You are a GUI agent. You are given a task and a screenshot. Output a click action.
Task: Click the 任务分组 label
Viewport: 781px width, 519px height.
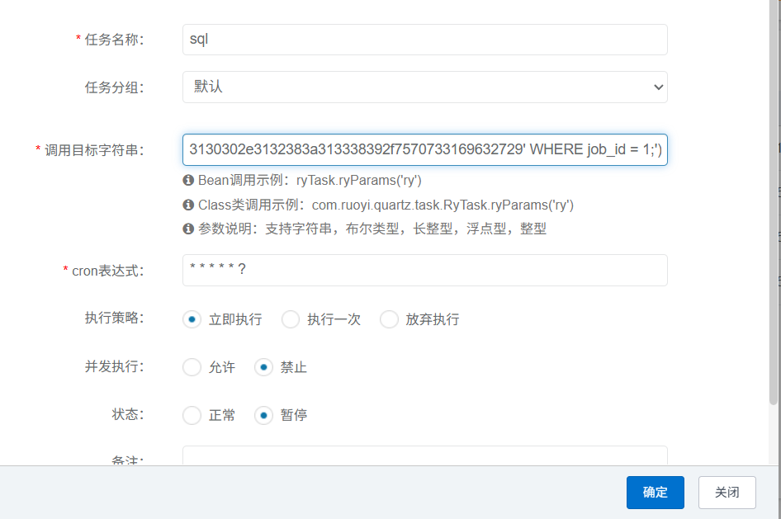(x=114, y=87)
